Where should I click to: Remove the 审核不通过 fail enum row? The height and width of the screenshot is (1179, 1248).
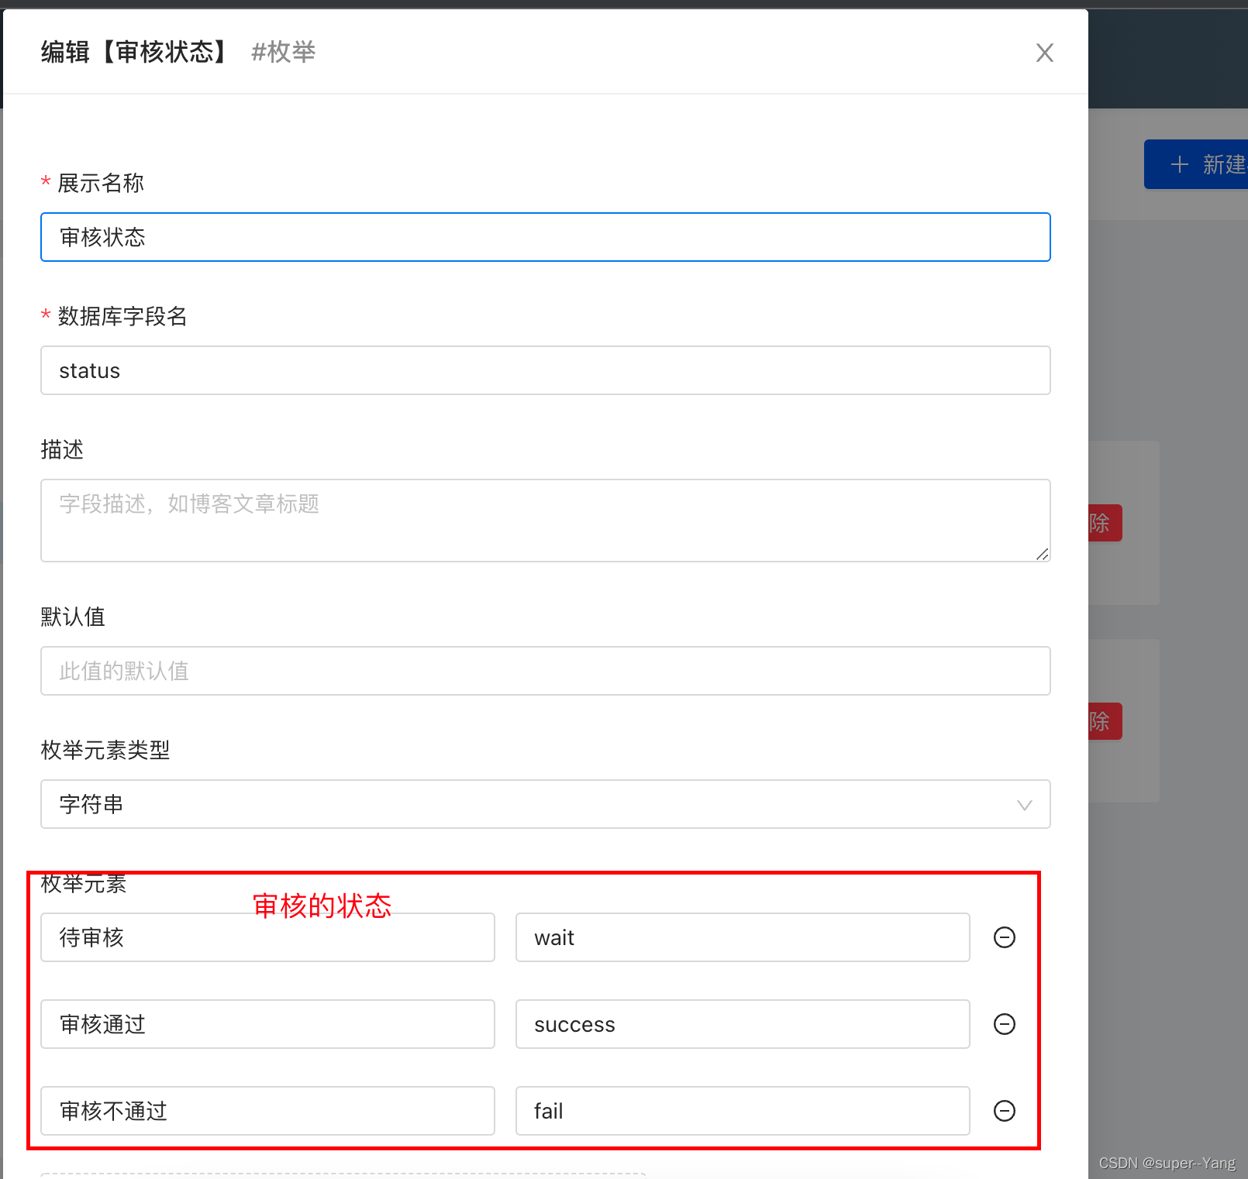tap(1005, 1111)
